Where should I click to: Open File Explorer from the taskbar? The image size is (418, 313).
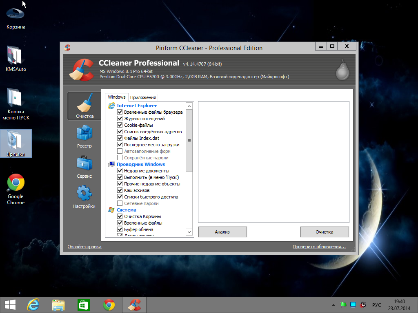pos(58,305)
